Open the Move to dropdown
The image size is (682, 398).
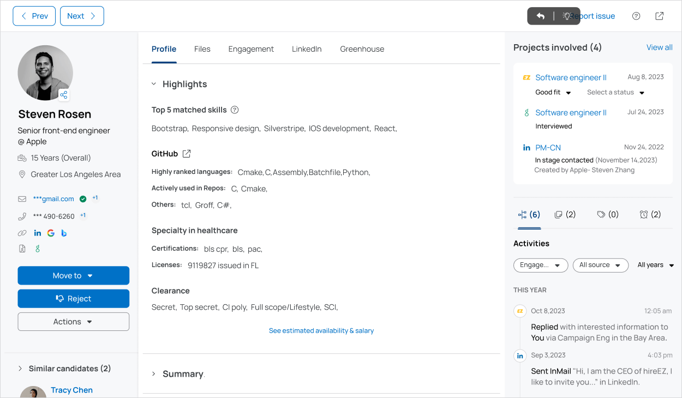(x=73, y=276)
